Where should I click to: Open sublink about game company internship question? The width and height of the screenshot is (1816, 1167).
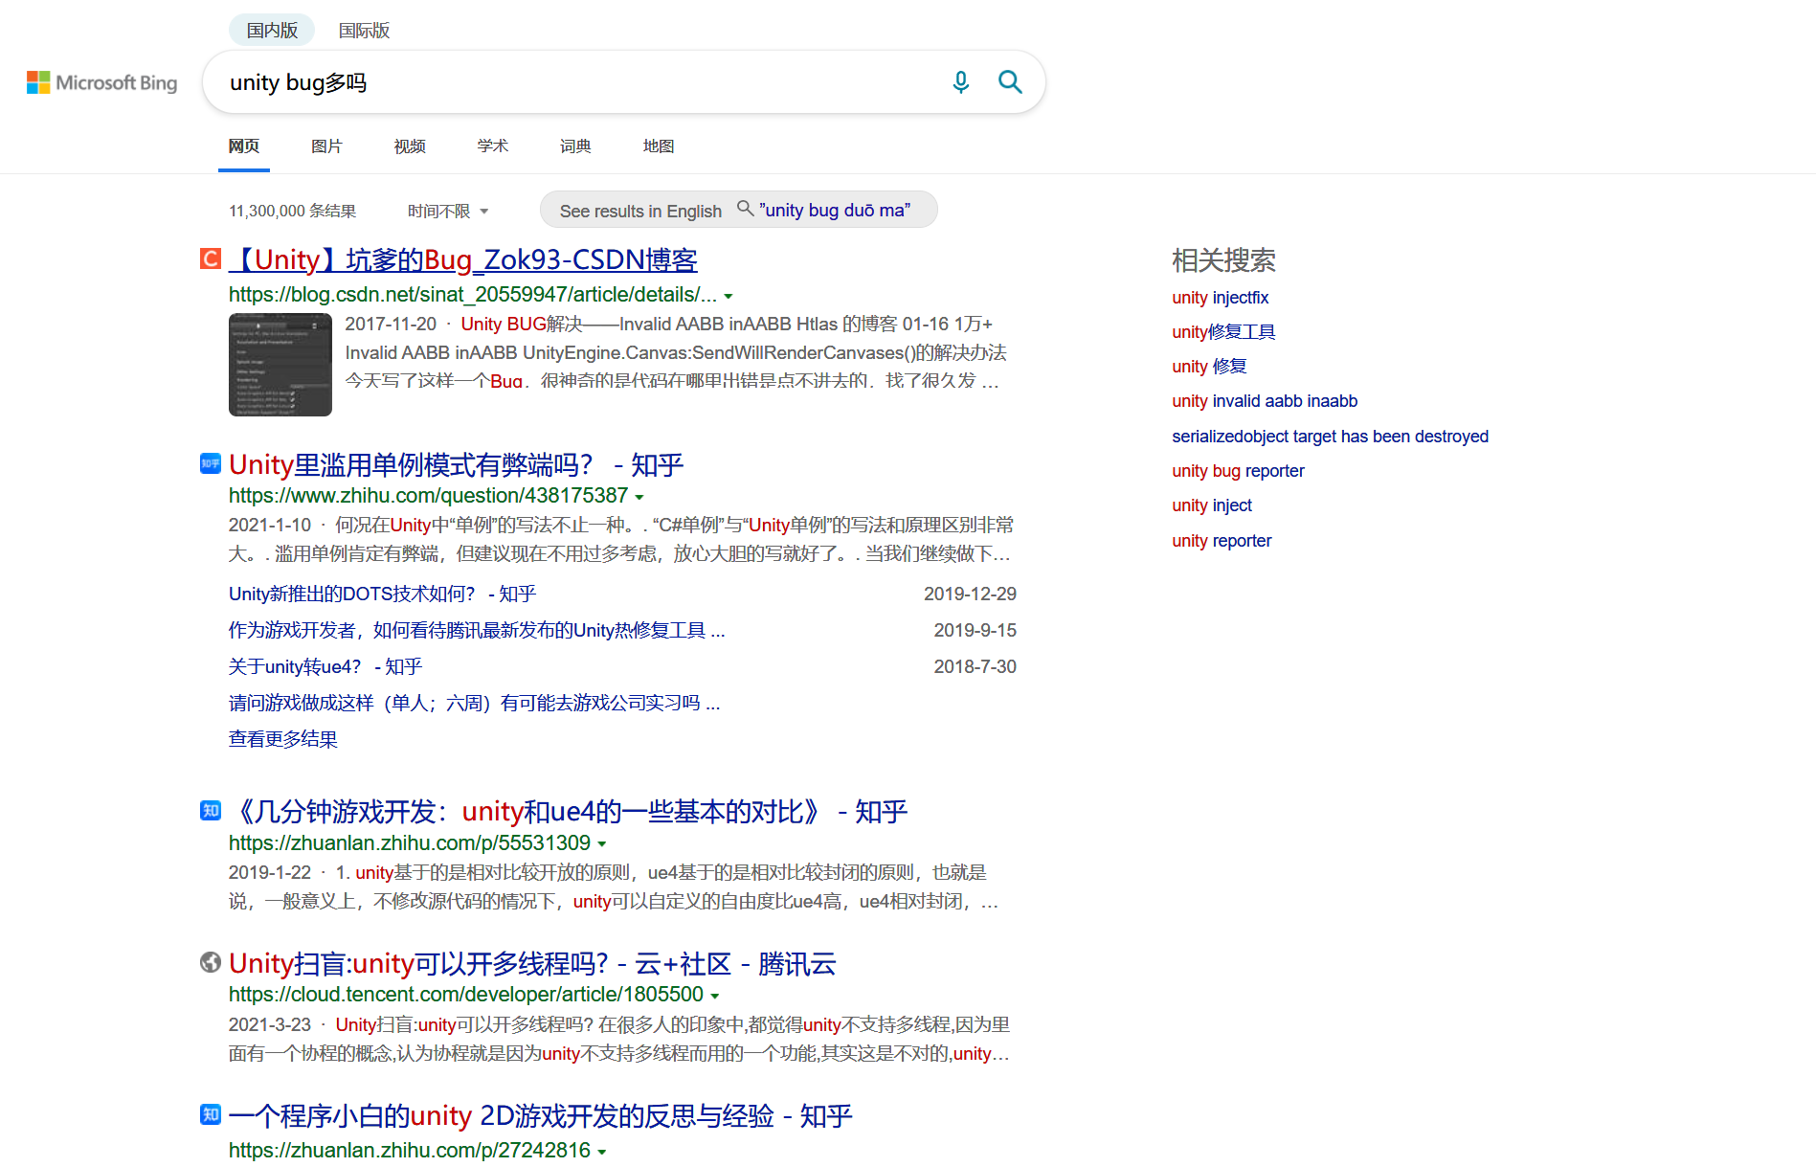[475, 703]
